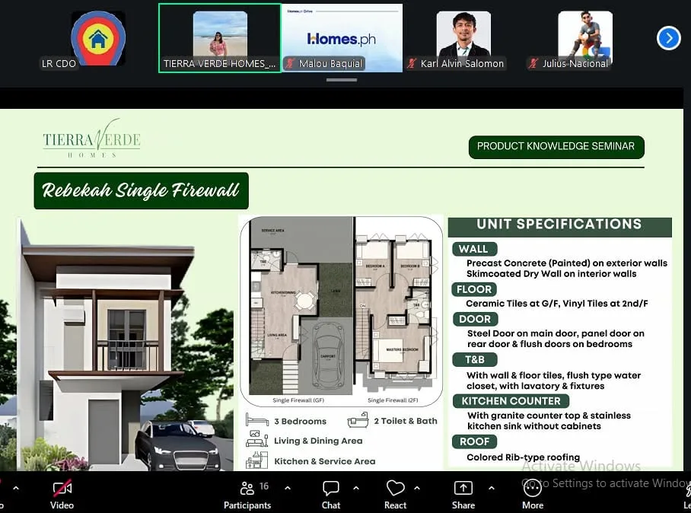
Task: Click 'Ceramic Tiles at G/F, Vinyl Tiles at 2nd/F'
Action: pos(557,304)
